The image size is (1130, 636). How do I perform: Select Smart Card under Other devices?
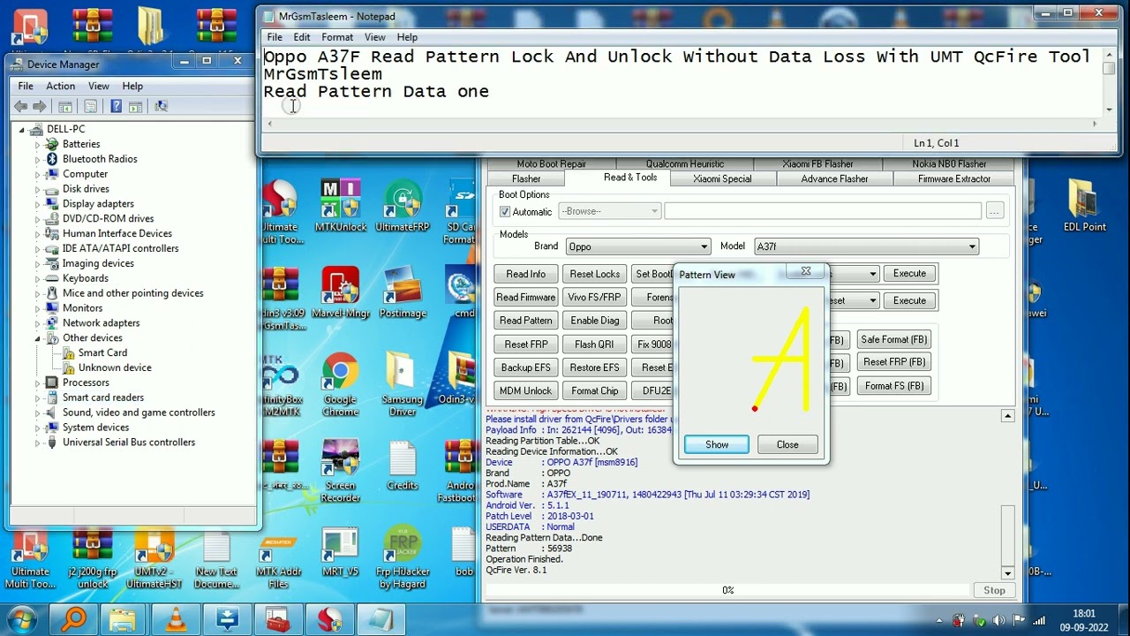pyautogui.click(x=102, y=352)
